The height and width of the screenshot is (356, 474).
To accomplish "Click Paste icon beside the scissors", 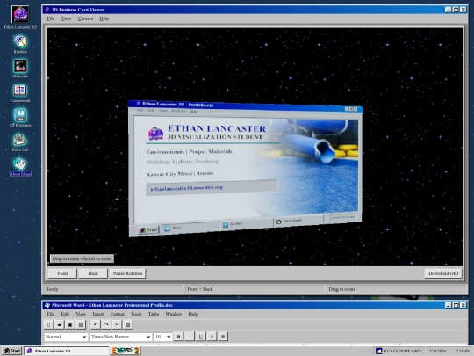I will point(128,325).
